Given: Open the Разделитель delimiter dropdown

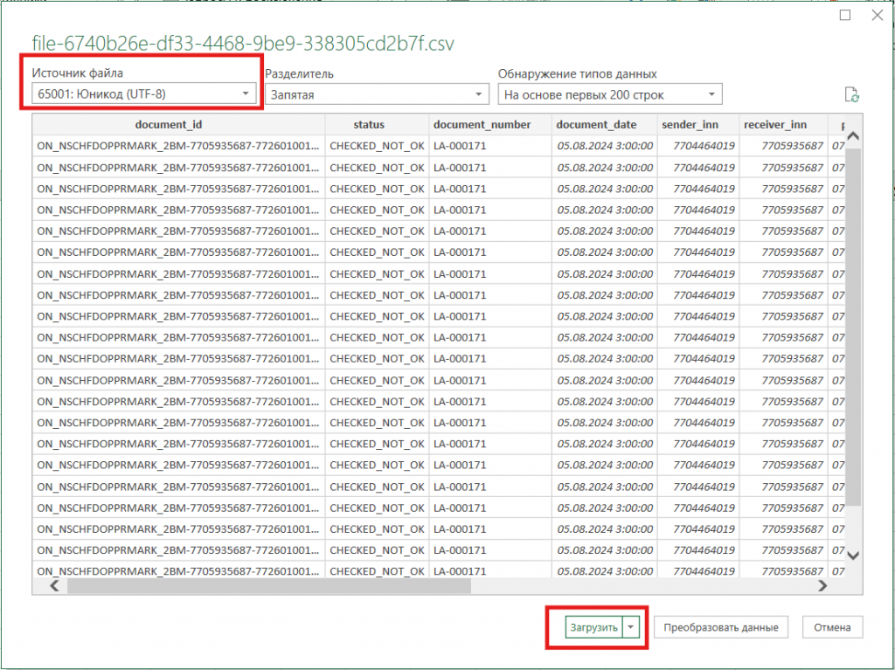Looking at the screenshot, I should [x=377, y=94].
